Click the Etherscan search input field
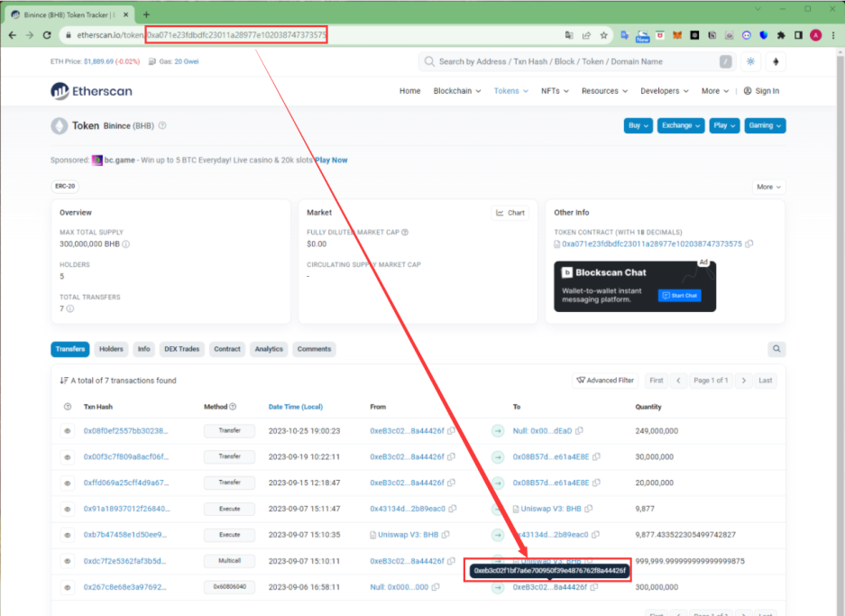The width and height of the screenshot is (845, 616). [577, 62]
